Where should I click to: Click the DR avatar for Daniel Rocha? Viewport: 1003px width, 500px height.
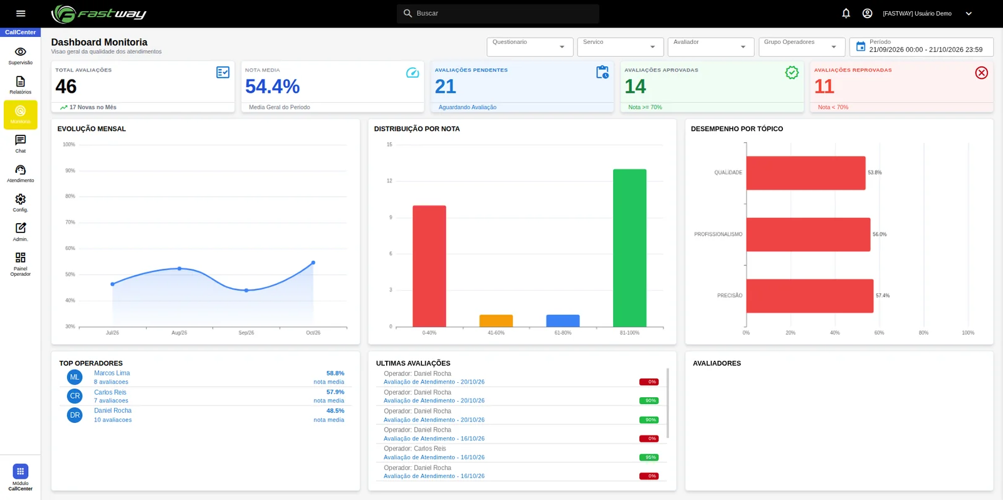click(x=75, y=415)
